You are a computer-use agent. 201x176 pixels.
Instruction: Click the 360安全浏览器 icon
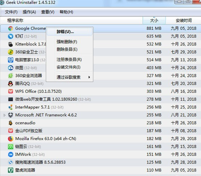click(11, 76)
